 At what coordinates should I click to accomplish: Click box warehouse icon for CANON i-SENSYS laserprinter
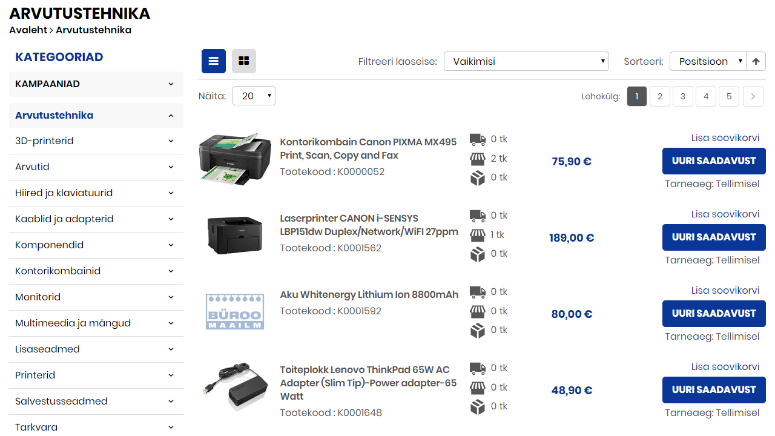tap(478, 254)
